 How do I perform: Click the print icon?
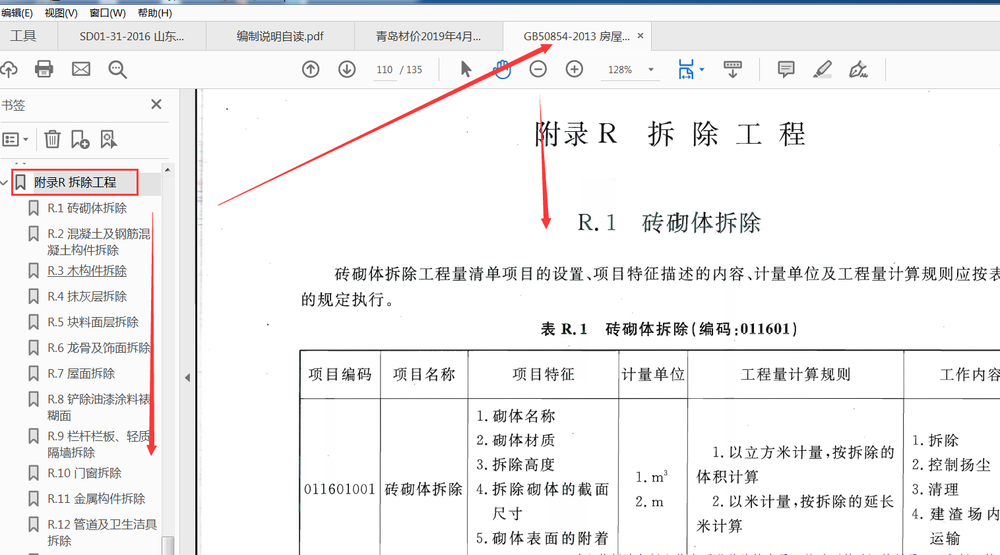[44, 69]
